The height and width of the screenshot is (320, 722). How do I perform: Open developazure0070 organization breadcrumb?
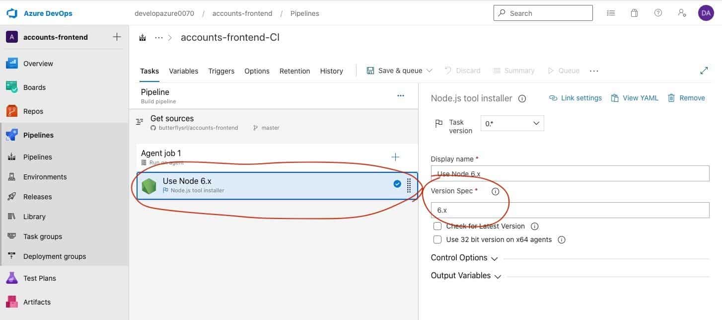(x=164, y=13)
